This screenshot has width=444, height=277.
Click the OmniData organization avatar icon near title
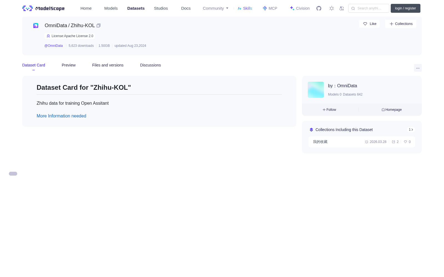36,25
